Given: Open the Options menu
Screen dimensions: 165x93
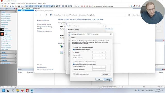Looking at the screenshot, I should tap(40, 4).
